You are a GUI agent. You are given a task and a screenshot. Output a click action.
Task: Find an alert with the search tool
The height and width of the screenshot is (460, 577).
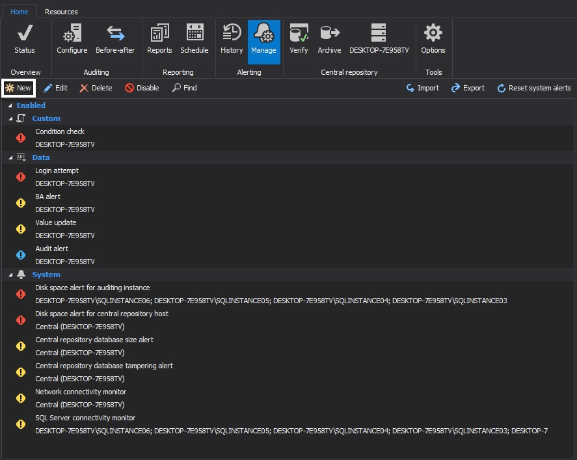tap(184, 88)
